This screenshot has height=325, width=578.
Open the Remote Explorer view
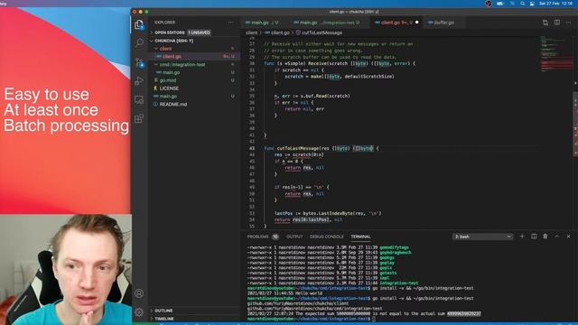tap(139, 99)
